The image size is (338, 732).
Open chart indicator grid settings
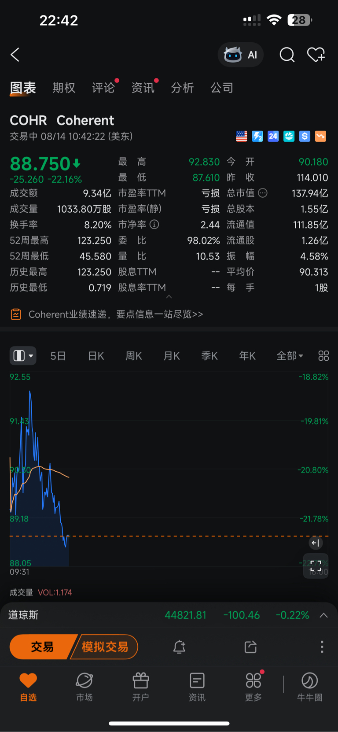pos(323,356)
